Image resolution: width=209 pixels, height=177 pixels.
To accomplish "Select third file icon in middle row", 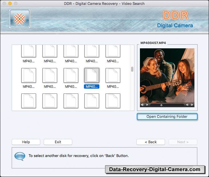I will click(x=71, y=75).
